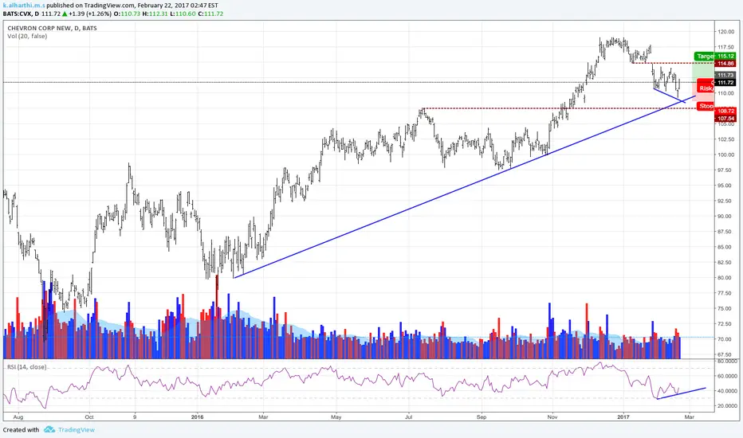Click the Oct date axis label

tap(89, 417)
